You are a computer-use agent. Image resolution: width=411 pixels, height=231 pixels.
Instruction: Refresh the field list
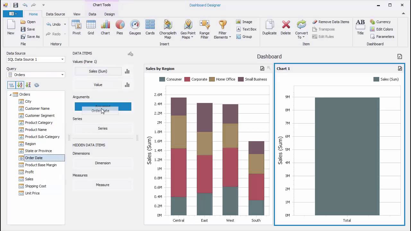pos(37,85)
